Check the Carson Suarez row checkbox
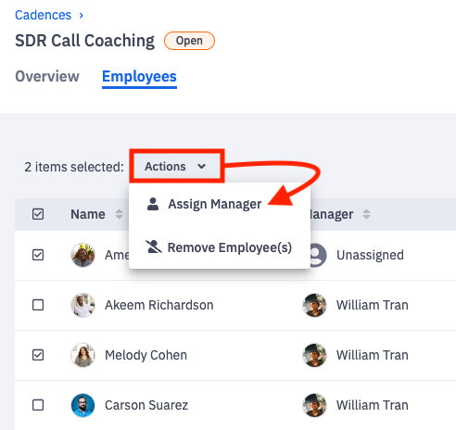This screenshot has height=430, width=456. tap(38, 405)
